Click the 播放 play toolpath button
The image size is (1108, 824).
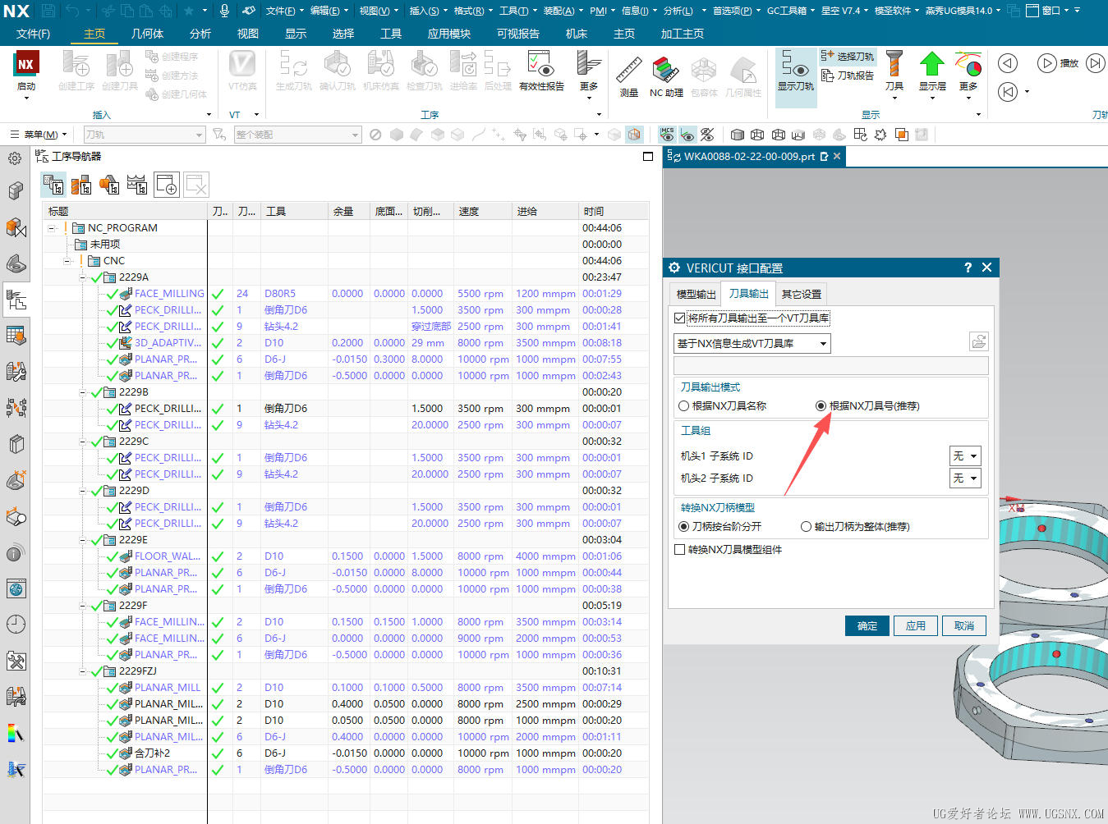click(x=1047, y=63)
